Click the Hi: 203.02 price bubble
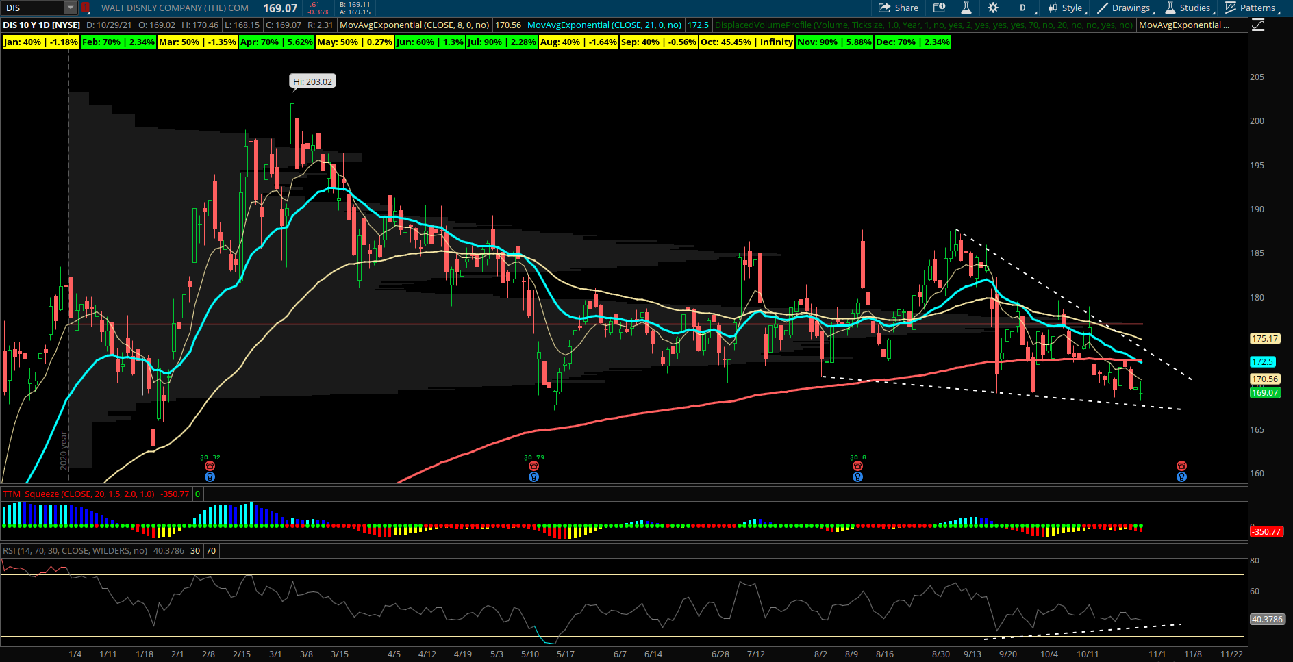Viewport: 1293px width, 662px height. click(313, 81)
